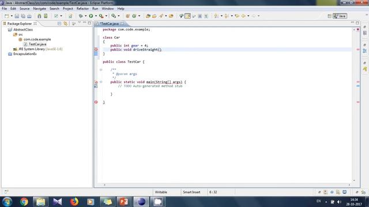This screenshot has height=207, width=369.
Task: Open the New file dropdown arrow
Action: tap(12, 16)
